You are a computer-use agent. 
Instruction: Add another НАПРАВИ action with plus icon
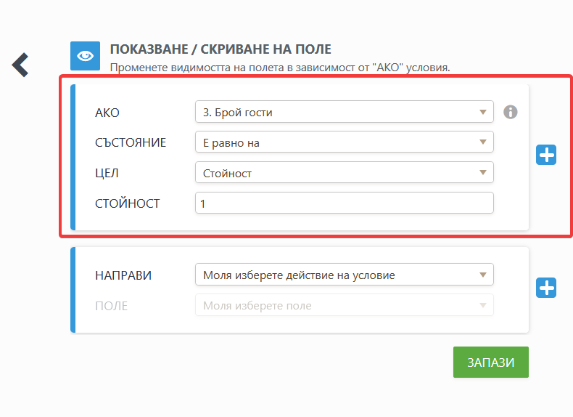(546, 288)
